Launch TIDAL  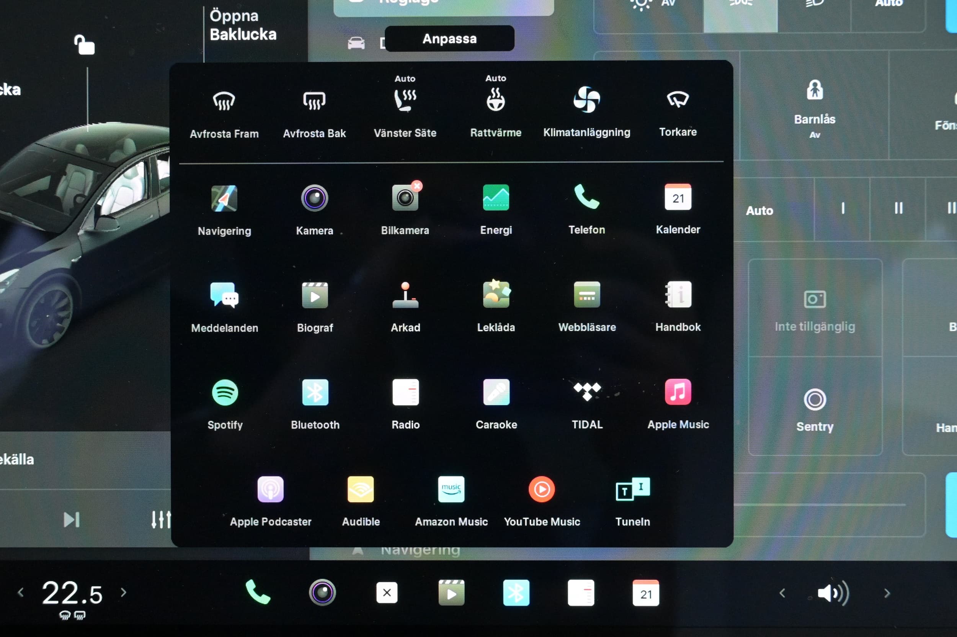pos(587,391)
